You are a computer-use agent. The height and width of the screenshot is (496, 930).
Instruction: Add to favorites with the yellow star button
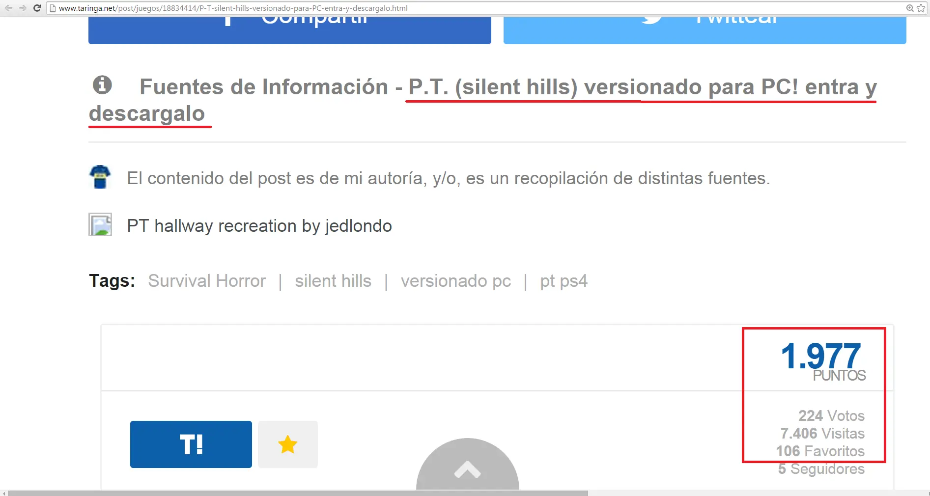288,444
